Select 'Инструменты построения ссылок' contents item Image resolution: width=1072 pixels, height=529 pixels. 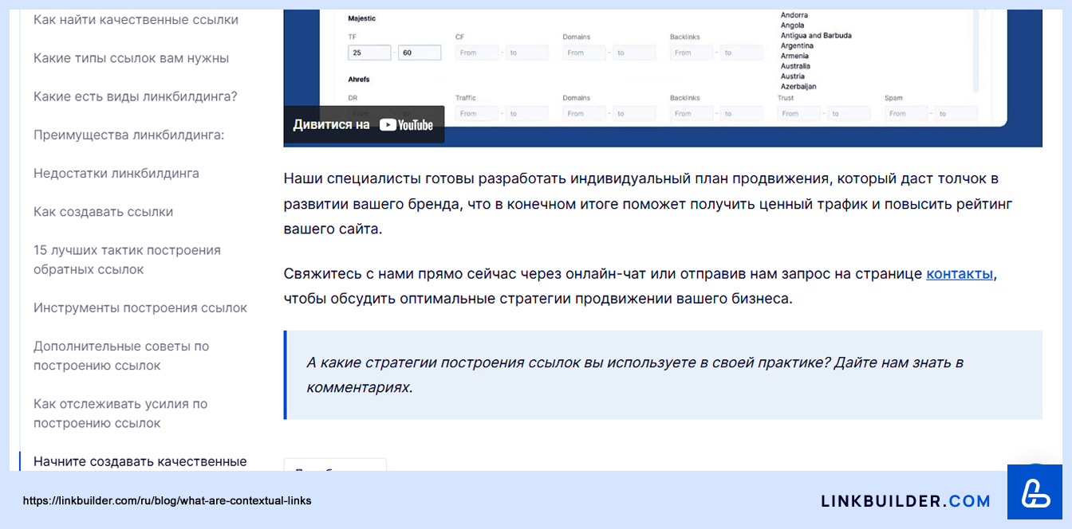tap(140, 308)
